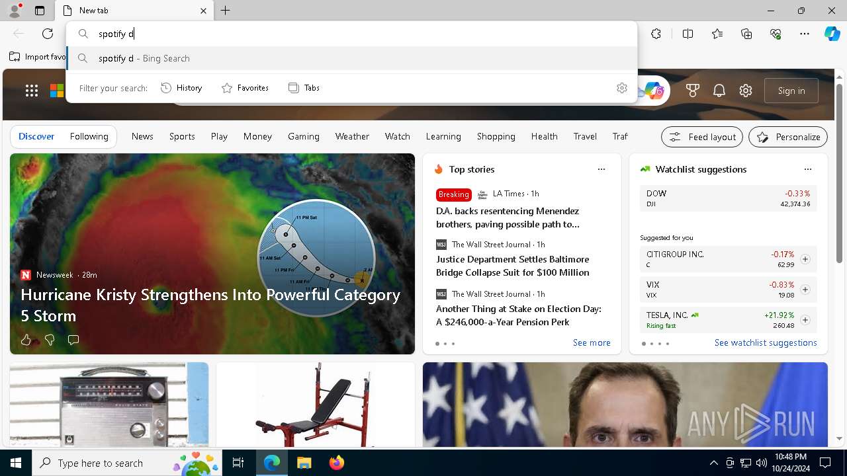Dislike the Hurricane Kristy story
This screenshot has height=476, width=847.
50,340
